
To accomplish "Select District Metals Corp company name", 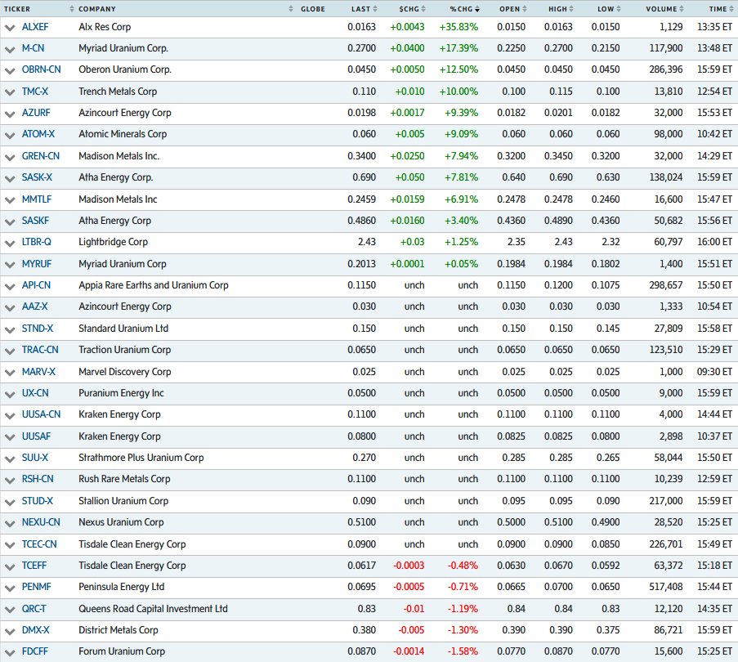I will 119,629.
